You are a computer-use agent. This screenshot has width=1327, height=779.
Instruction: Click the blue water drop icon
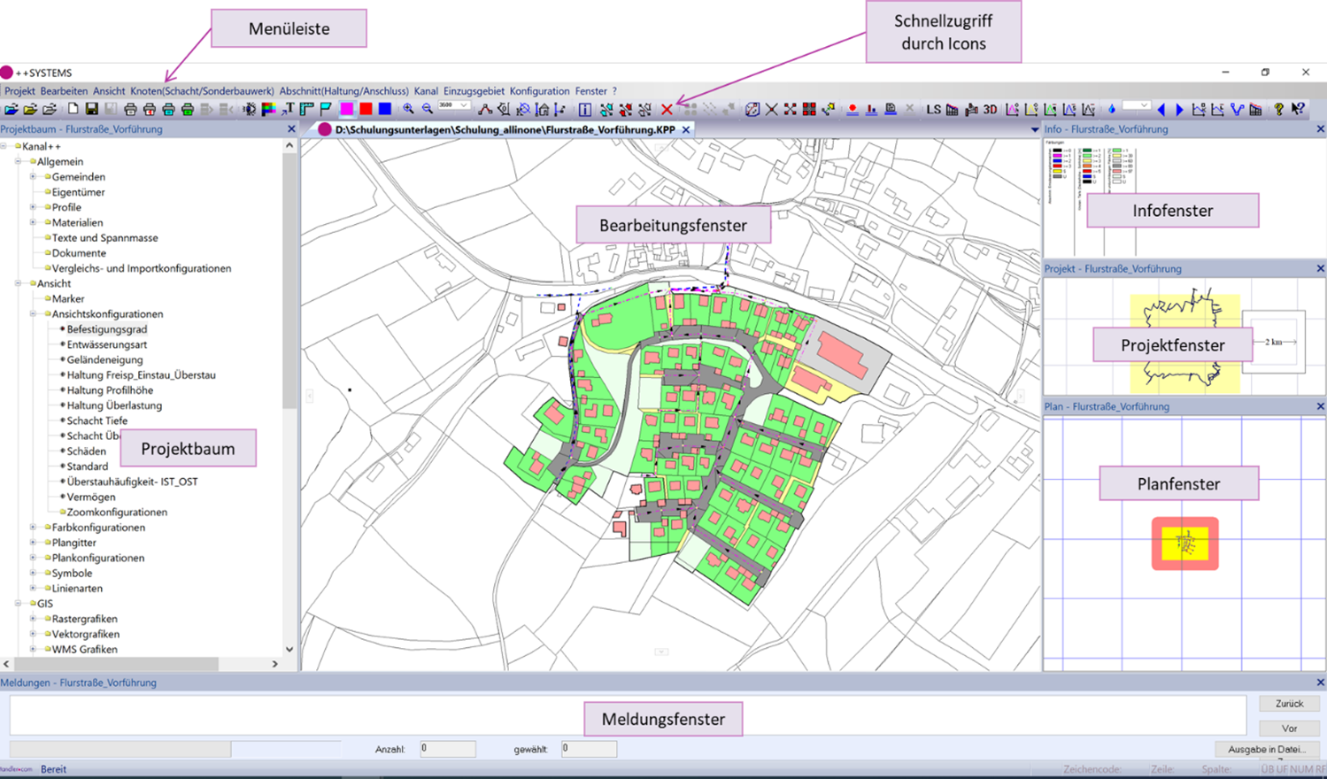1111,110
